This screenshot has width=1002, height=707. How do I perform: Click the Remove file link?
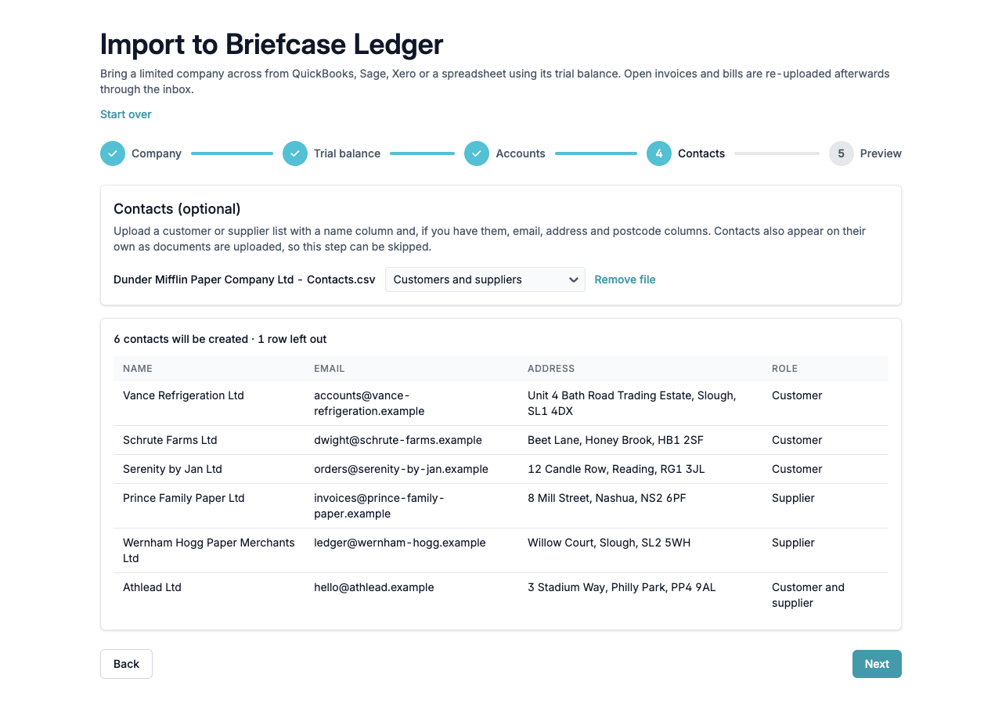click(625, 280)
